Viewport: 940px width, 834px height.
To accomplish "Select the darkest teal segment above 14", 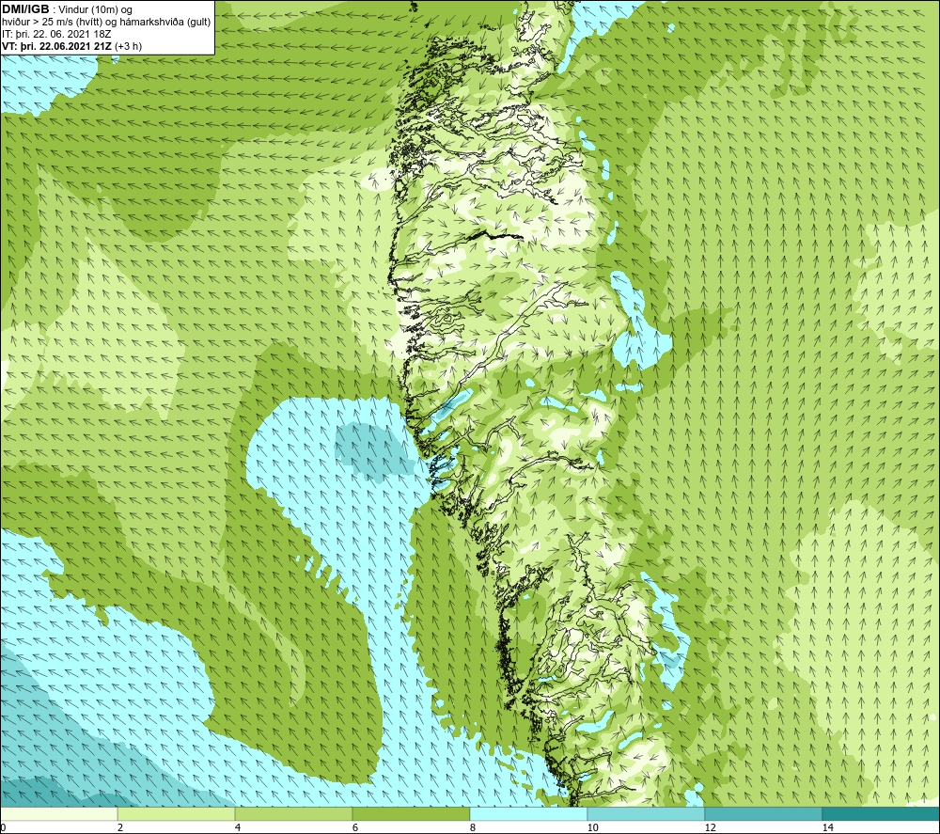I will (x=882, y=814).
